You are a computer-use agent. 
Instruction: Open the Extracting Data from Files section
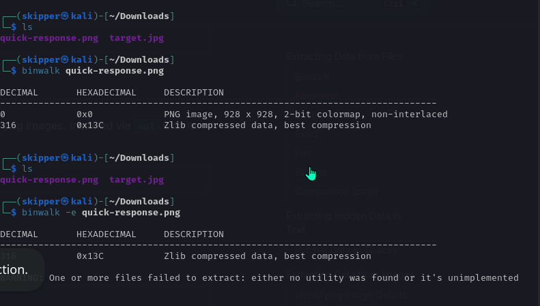click(343, 57)
